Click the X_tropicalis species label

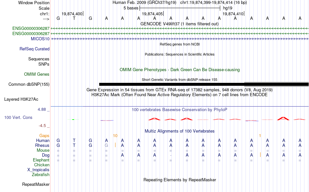(38, 170)
